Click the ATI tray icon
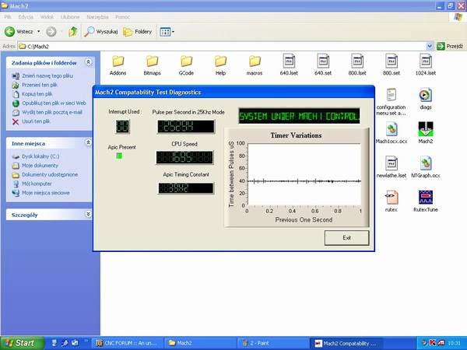This screenshot has width=467, height=350. [441, 343]
